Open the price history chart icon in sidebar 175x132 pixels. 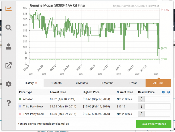[8, 9]
